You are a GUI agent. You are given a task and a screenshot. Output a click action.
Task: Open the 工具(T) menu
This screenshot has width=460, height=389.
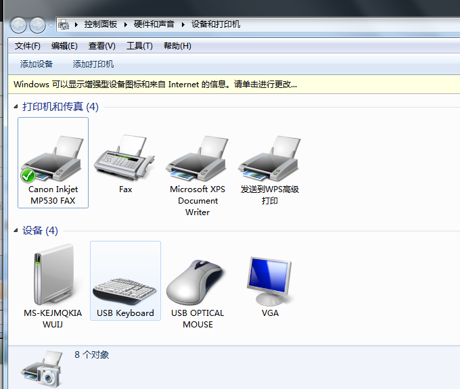139,46
